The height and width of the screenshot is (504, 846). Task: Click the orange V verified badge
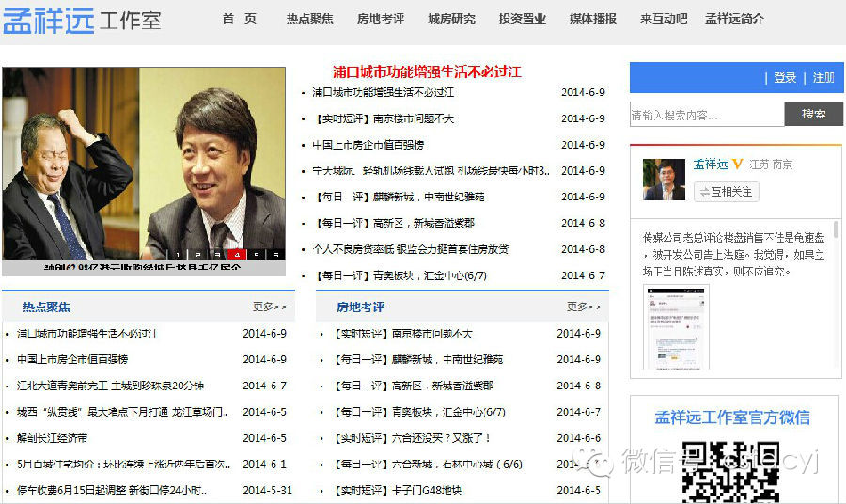click(x=738, y=165)
